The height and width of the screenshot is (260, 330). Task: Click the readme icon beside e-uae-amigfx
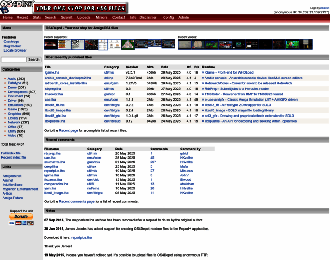click(x=203, y=100)
